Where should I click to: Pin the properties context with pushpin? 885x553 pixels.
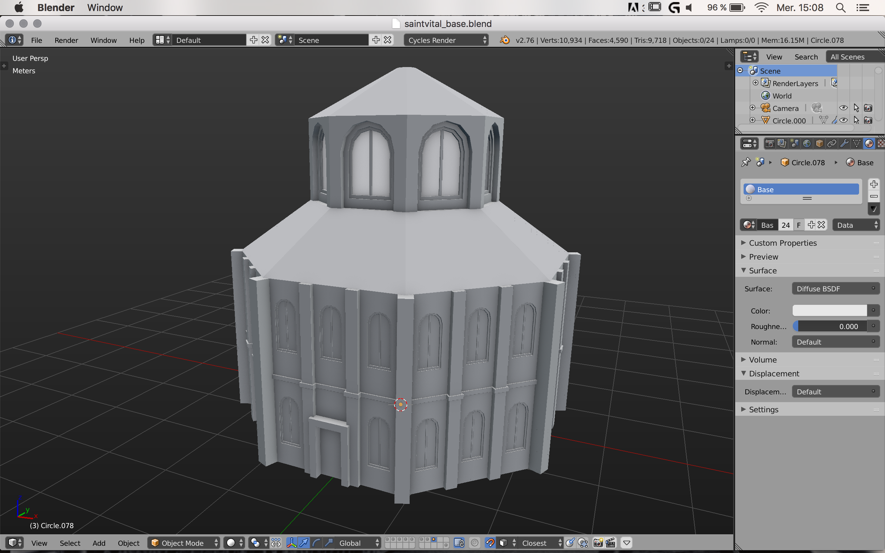tap(745, 162)
